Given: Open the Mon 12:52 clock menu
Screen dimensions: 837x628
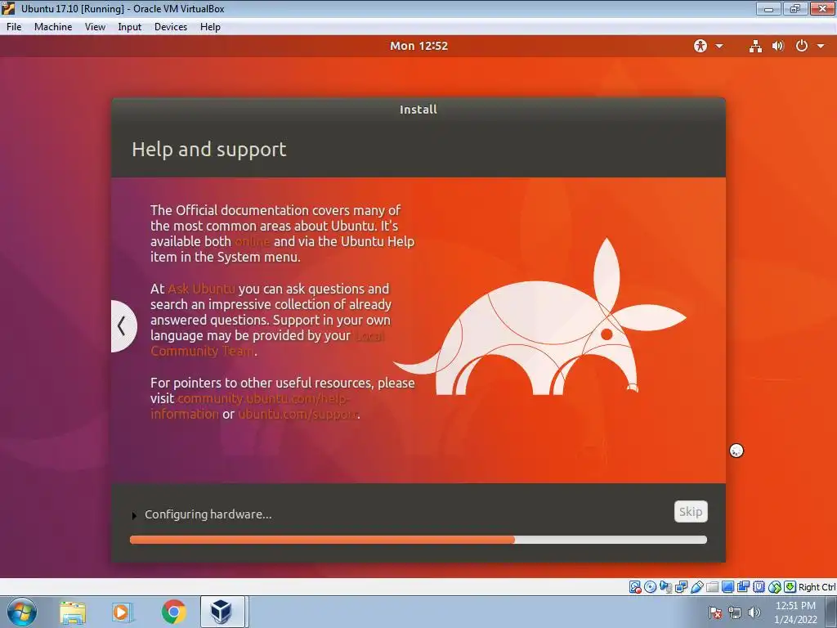Looking at the screenshot, I should [x=418, y=46].
